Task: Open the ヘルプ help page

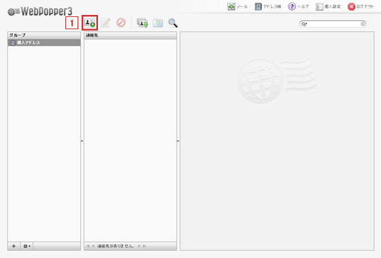Action: [x=298, y=7]
